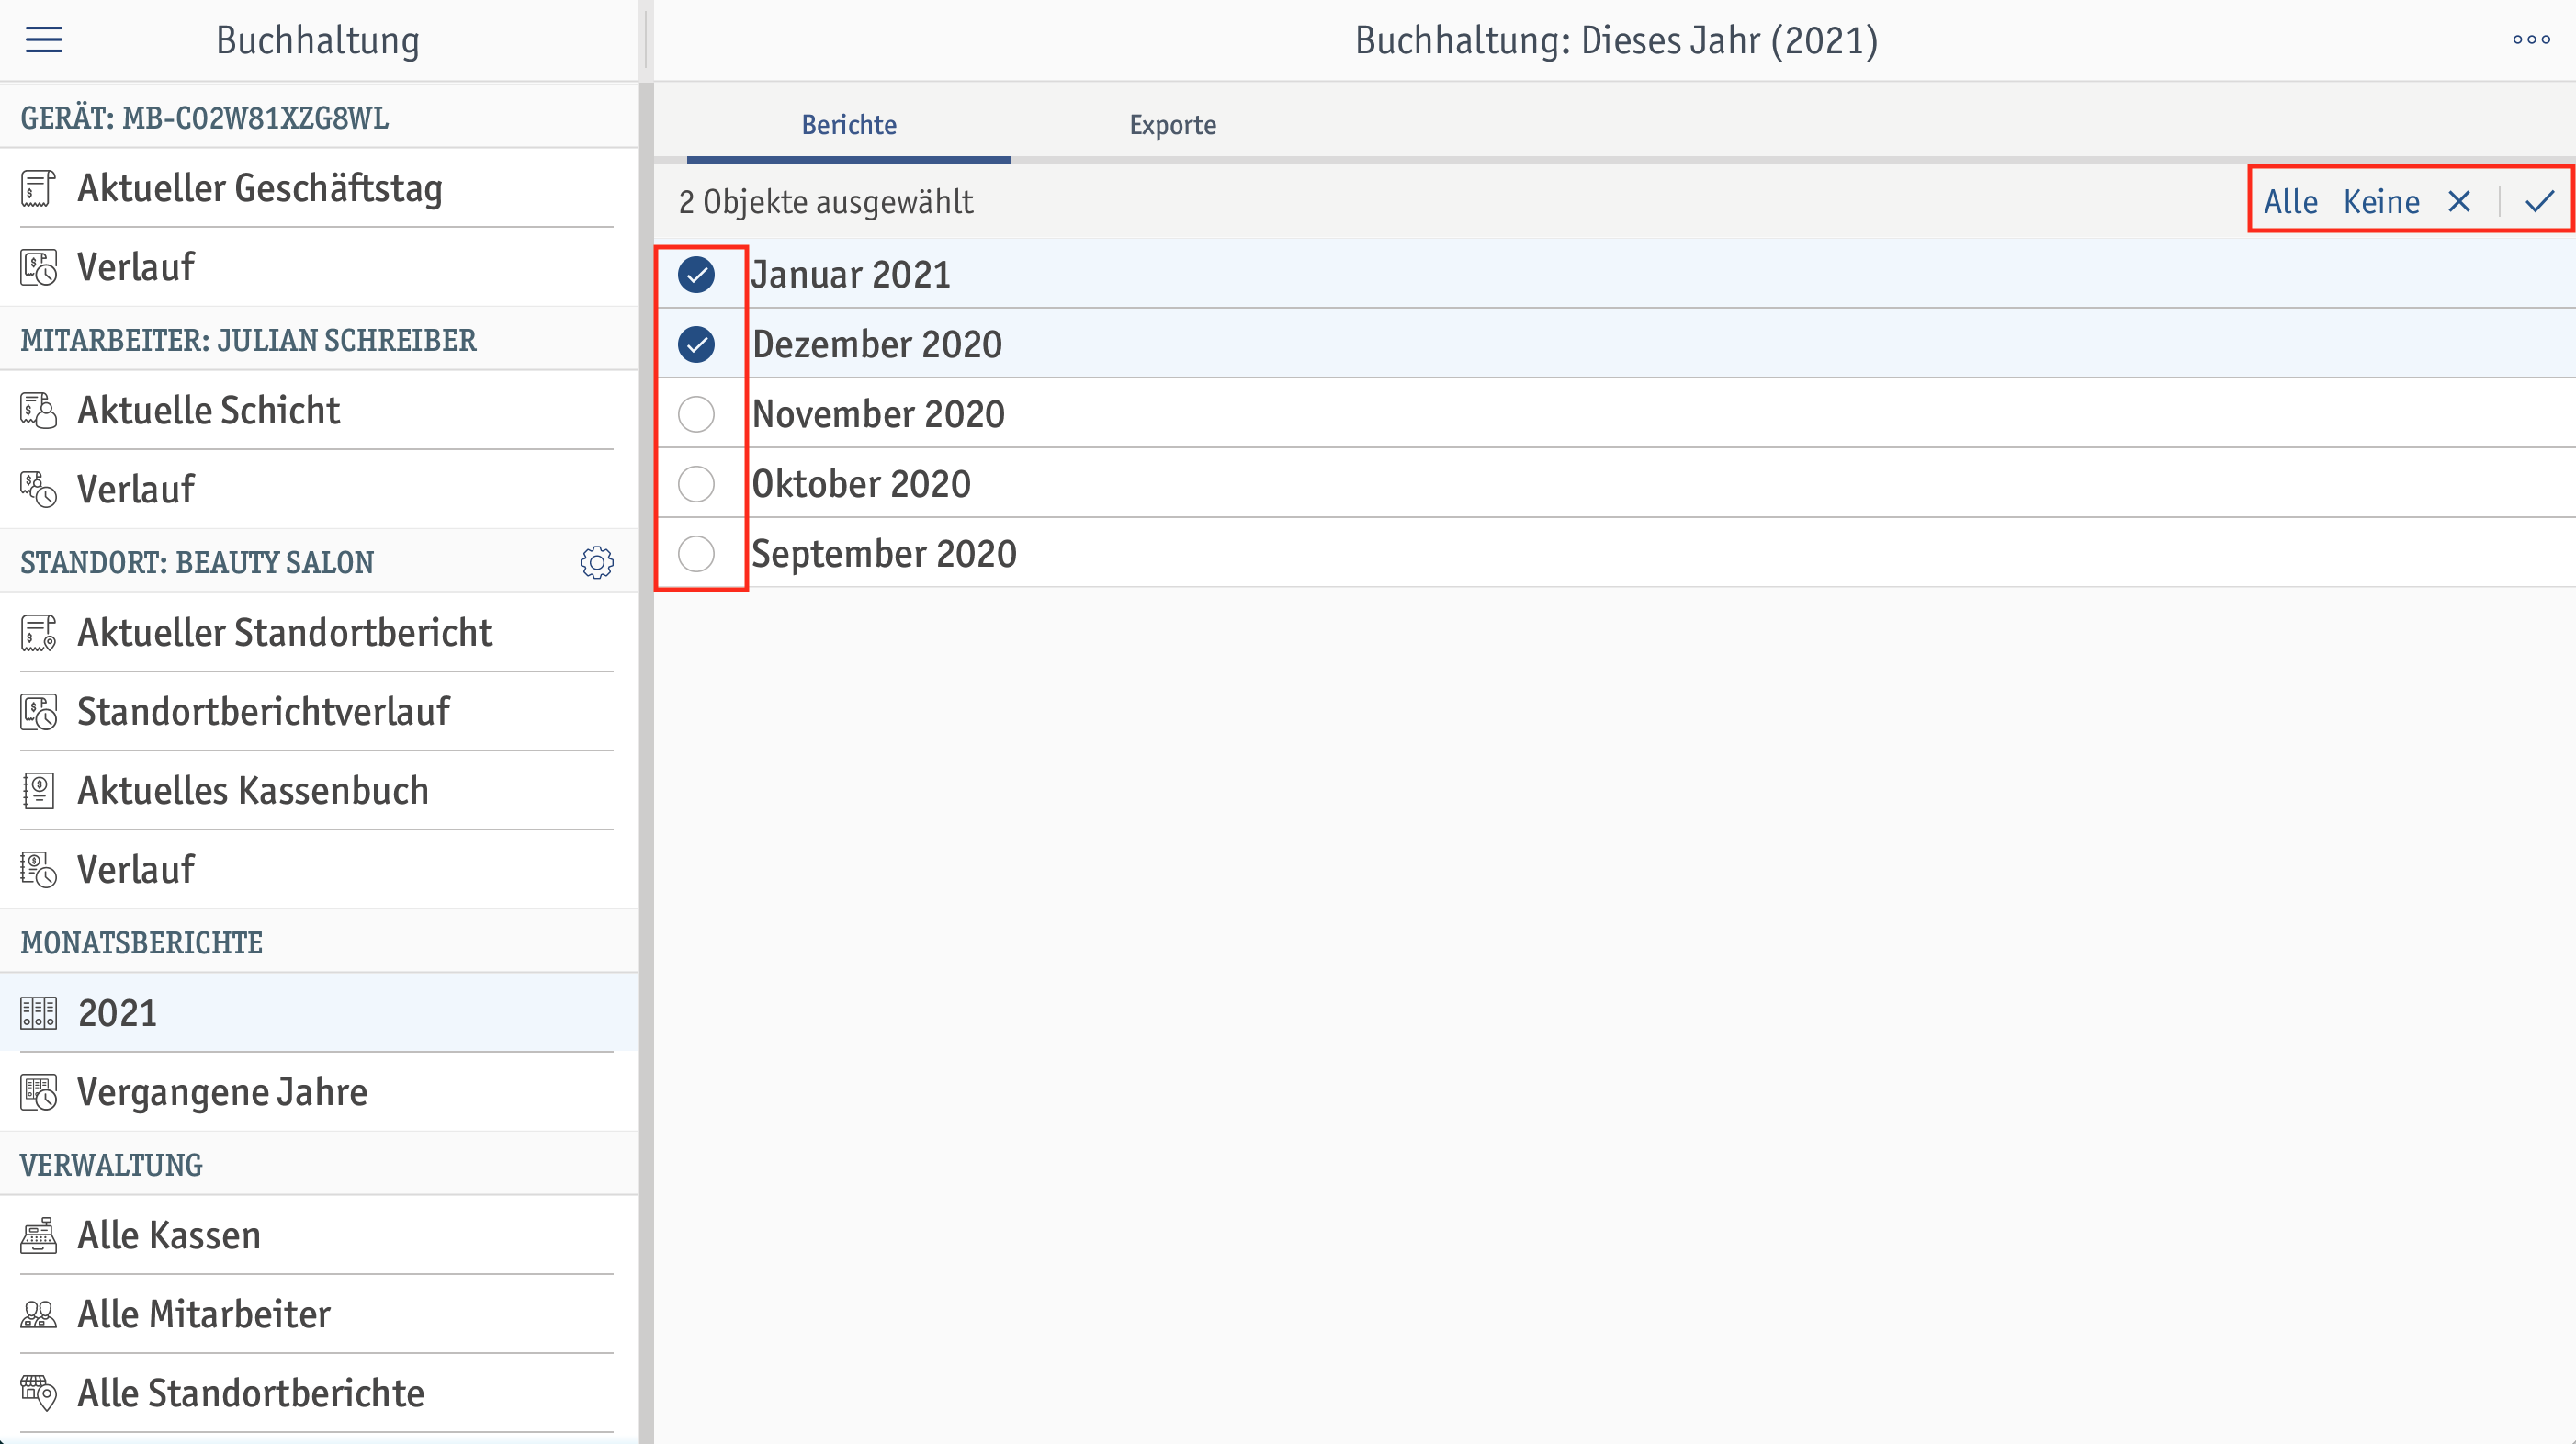Switch to the Exporte tab
The image size is (2576, 1444).
(x=1172, y=125)
